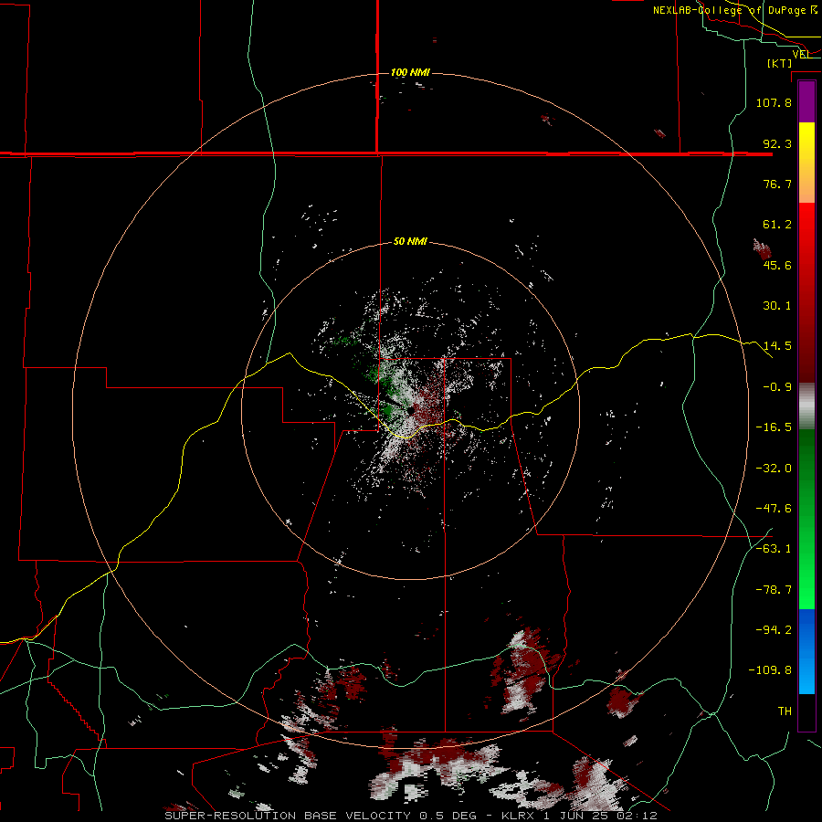Click the 76.7 velocity scale value
The height and width of the screenshot is (822, 822).
tap(777, 184)
